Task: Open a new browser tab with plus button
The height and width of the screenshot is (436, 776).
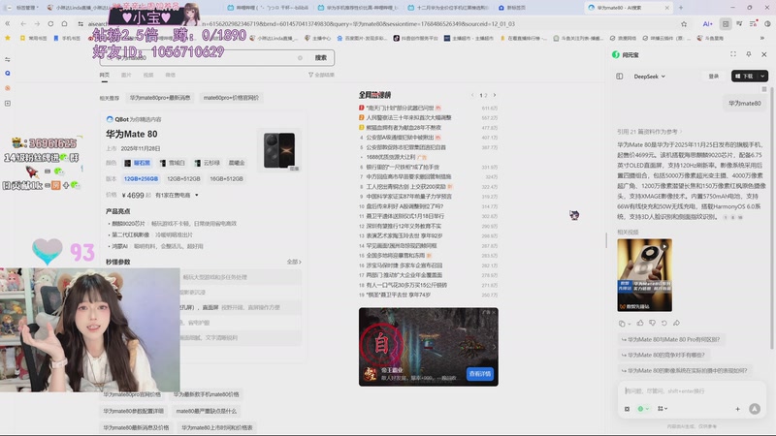Action: (x=681, y=8)
